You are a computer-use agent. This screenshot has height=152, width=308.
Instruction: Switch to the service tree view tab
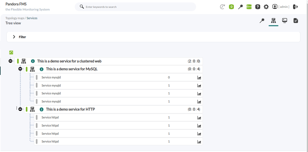[273, 21]
